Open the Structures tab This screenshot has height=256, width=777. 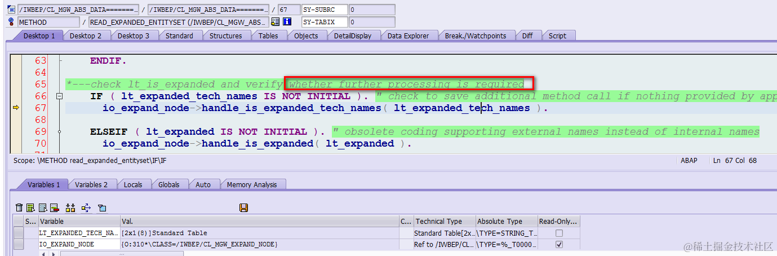(x=225, y=36)
